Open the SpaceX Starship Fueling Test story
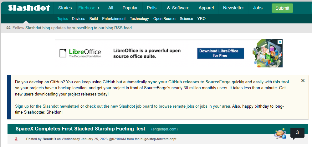The height and width of the screenshot is (147, 312). pos(80,129)
